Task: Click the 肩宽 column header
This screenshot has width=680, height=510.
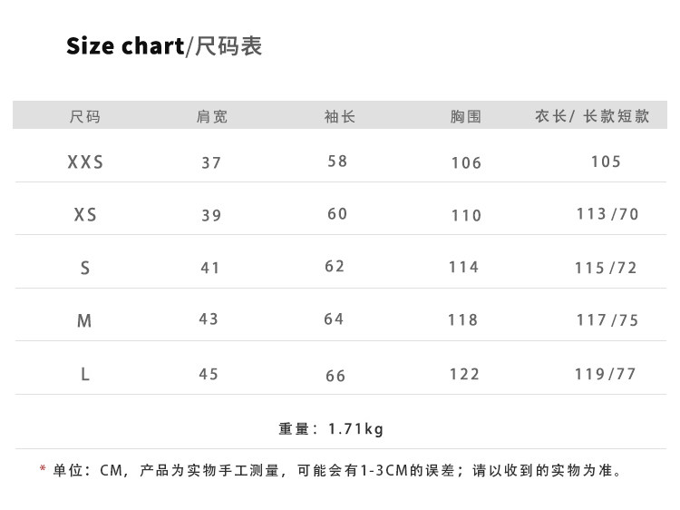Action: click(212, 116)
